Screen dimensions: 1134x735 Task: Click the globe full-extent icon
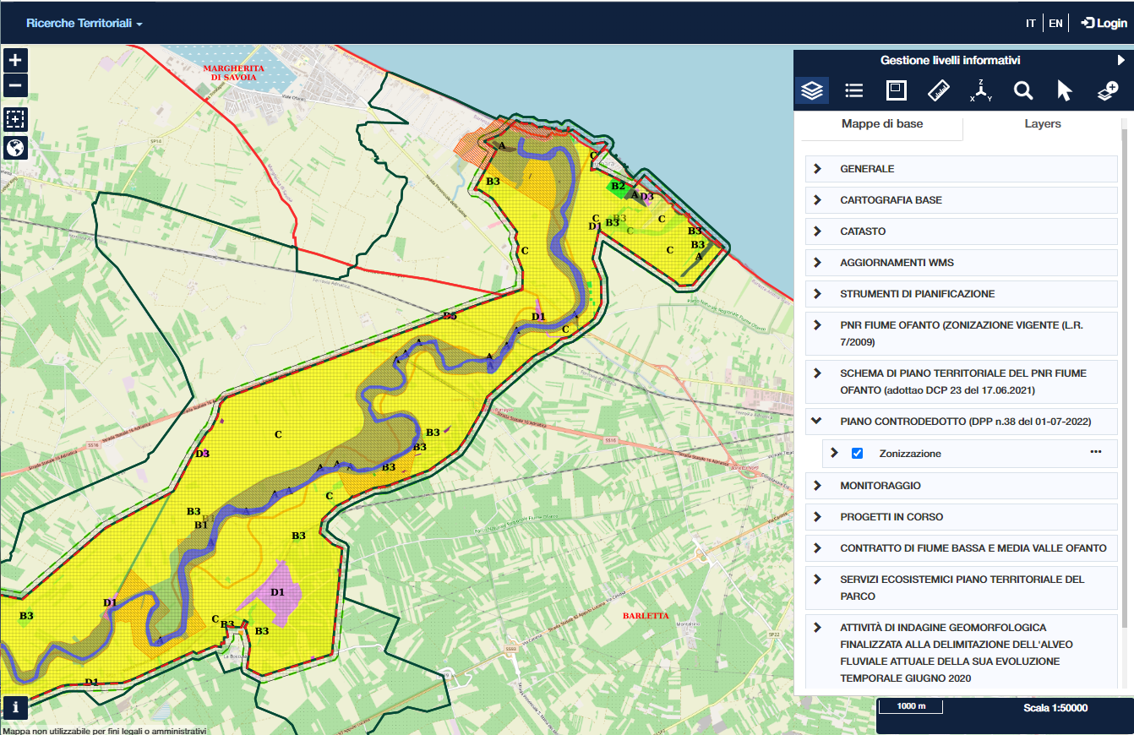(16, 147)
